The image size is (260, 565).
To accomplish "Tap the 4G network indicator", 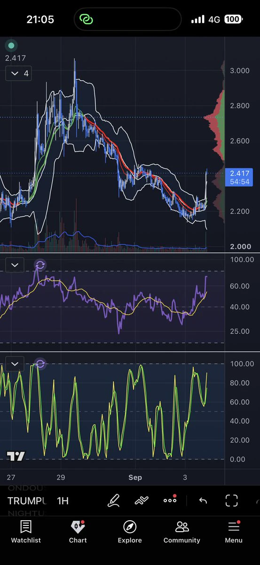I will [x=214, y=20].
